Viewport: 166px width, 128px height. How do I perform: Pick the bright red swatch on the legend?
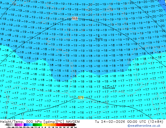point(57,125)
